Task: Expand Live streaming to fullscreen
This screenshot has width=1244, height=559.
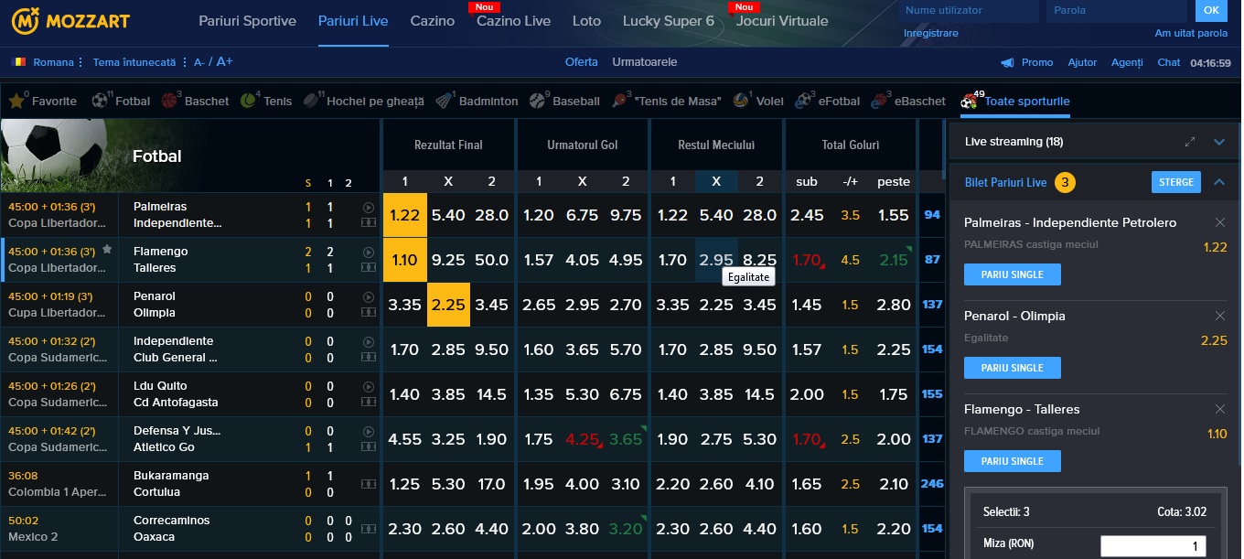Action: click(x=1190, y=142)
